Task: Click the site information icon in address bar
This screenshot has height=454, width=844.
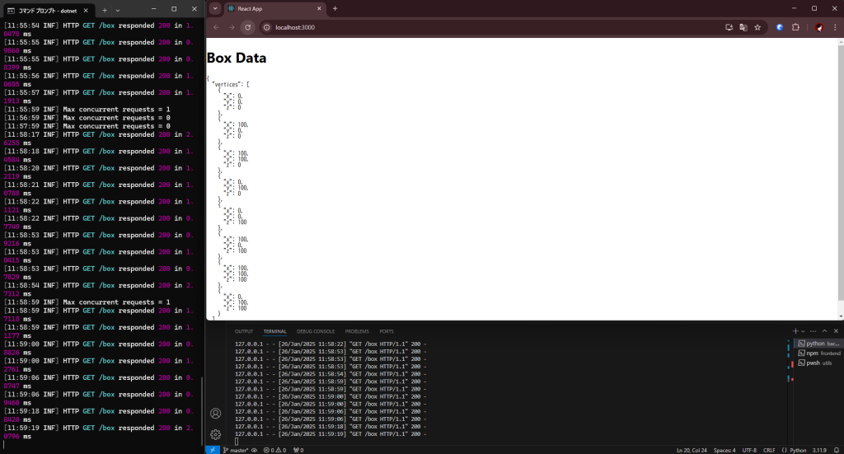Action: point(266,27)
